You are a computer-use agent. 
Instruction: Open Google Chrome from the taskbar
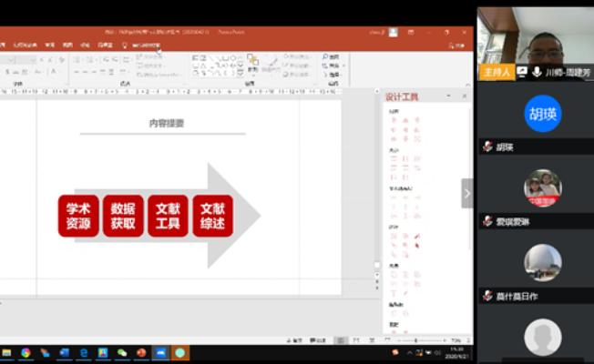(26, 352)
